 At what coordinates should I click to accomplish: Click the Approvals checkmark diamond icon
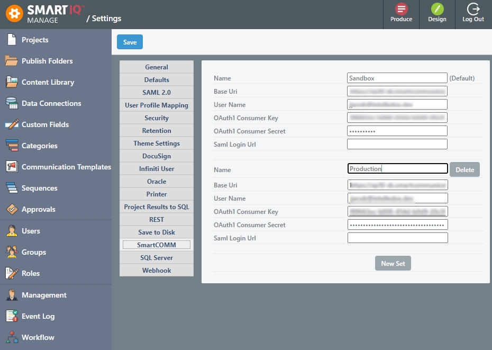tap(12, 209)
